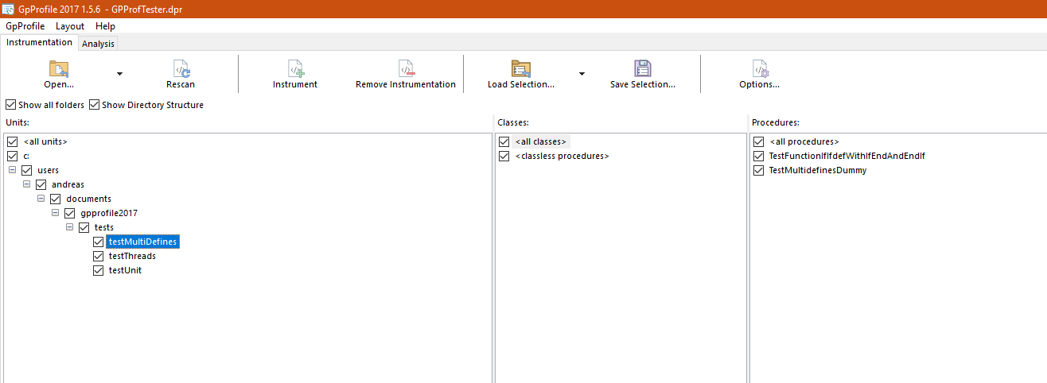Uncheck the <all classes> checkbox

504,141
